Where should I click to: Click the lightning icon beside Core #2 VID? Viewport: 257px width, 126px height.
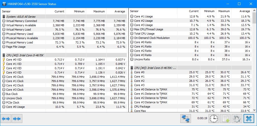pyautogui.click(x=4, y=68)
